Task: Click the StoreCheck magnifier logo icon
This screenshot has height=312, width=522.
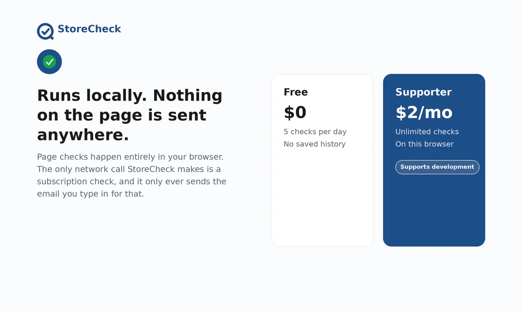Action: pyautogui.click(x=45, y=31)
